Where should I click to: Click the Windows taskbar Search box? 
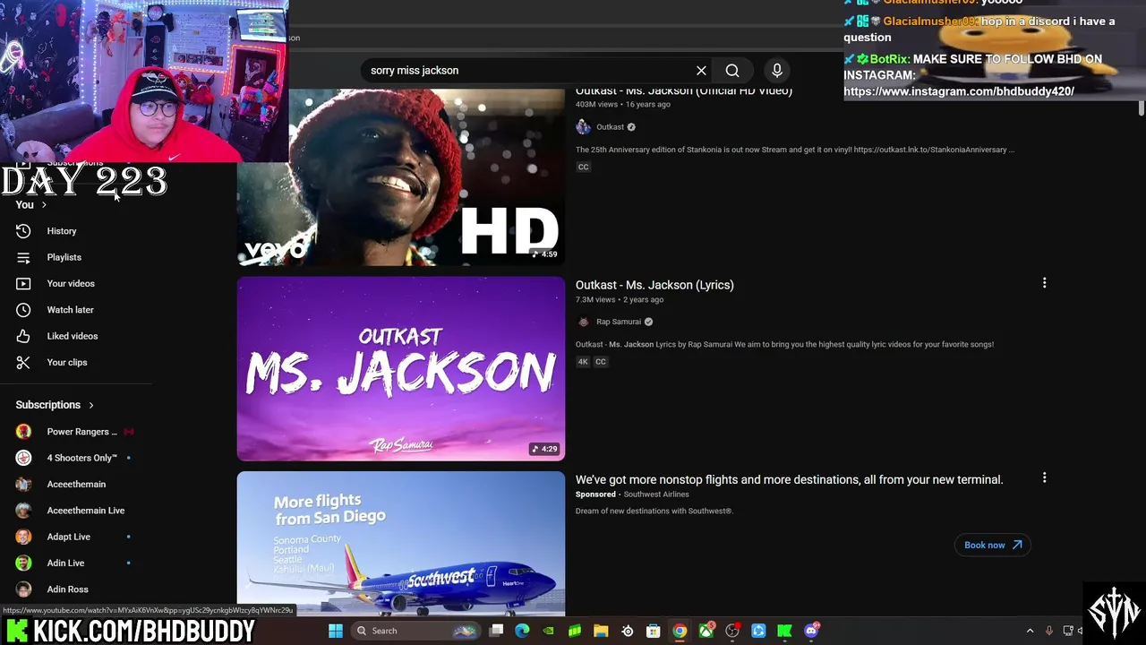point(415,631)
